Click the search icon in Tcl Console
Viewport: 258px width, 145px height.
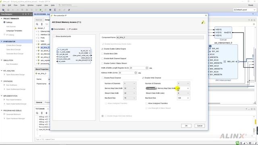[37, 113]
